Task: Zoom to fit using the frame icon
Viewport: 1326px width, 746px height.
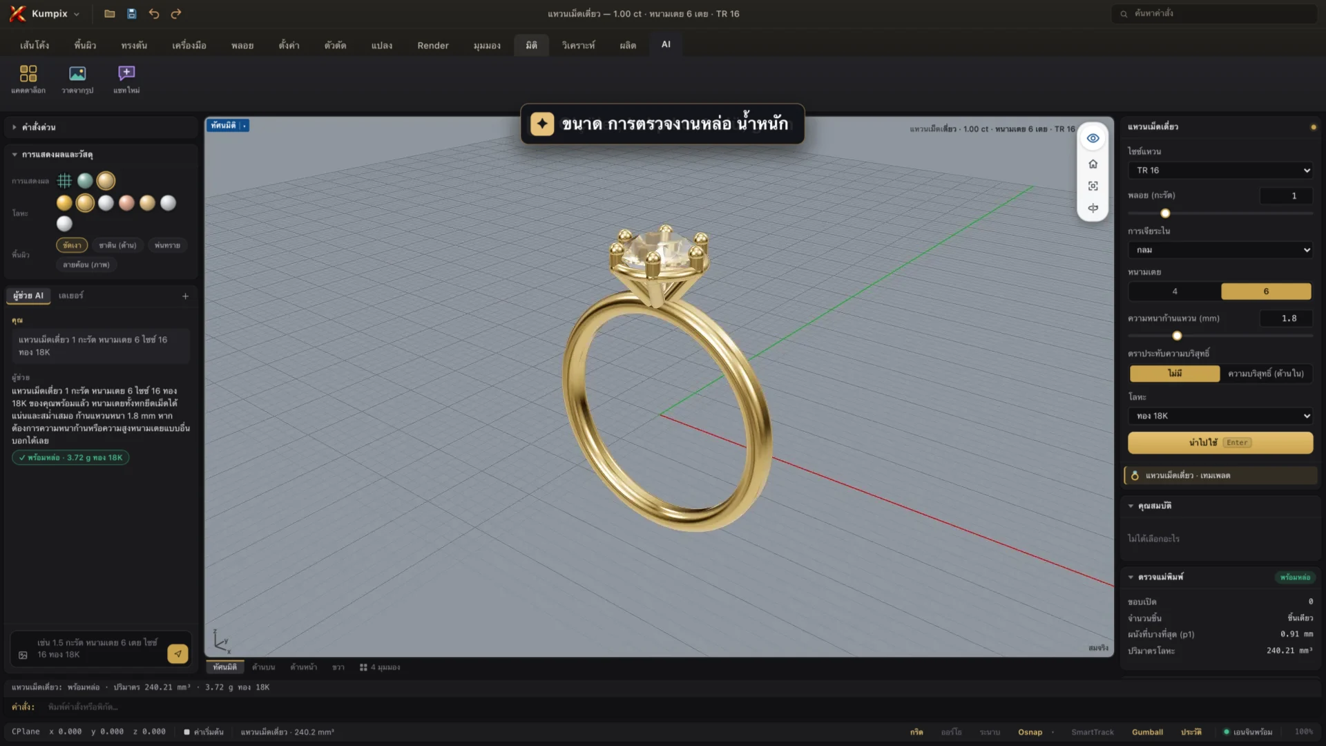Action: (1093, 186)
